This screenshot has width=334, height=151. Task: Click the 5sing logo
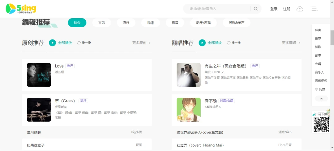coord(21,9)
